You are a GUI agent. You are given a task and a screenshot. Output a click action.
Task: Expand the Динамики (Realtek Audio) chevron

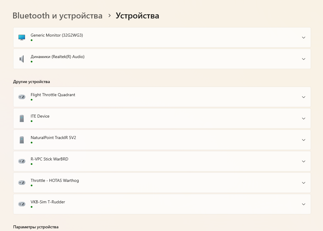(303, 59)
